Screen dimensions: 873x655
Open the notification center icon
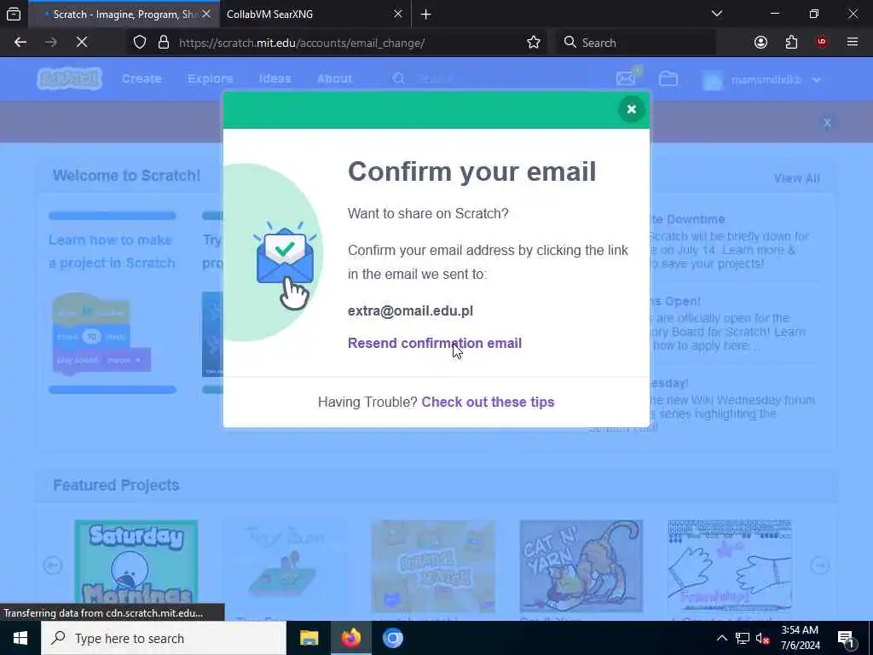point(847,639)
